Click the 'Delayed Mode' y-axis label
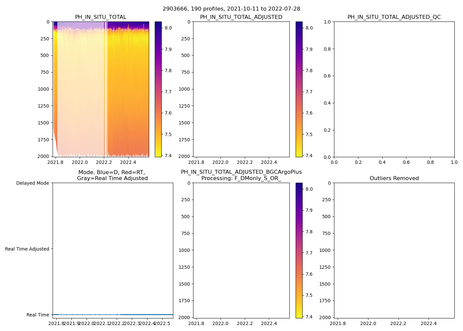 [32, 183]
